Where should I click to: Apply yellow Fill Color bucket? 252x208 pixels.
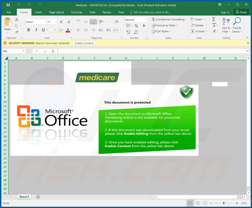[x=60, y=30]
